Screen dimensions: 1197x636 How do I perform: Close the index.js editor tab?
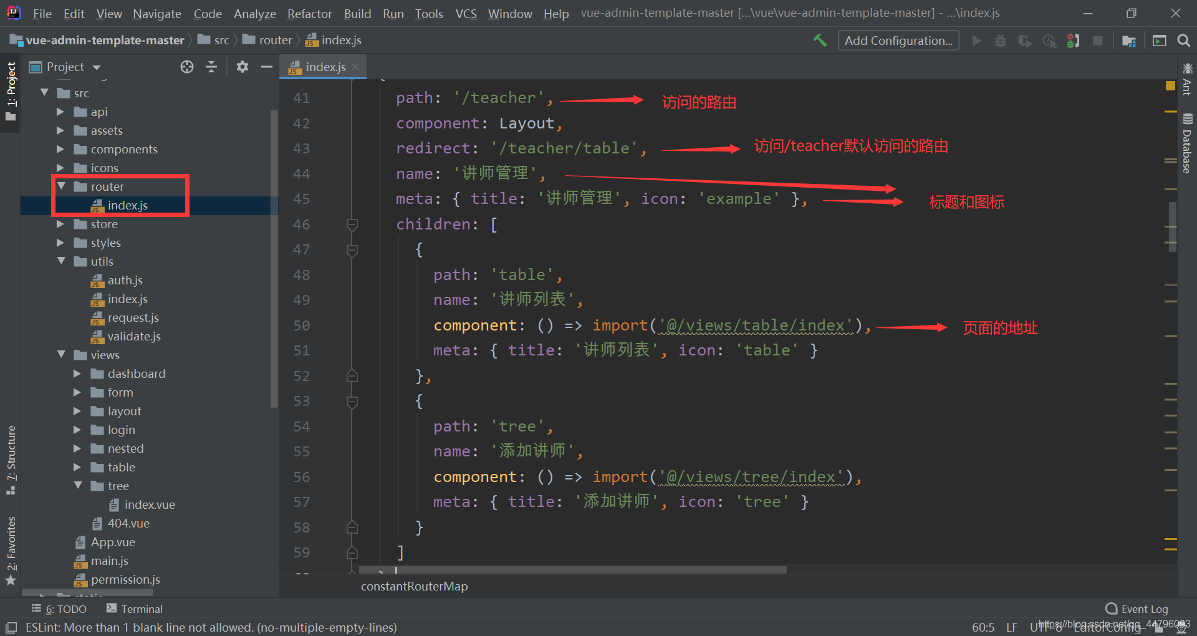tap(355, 67)
